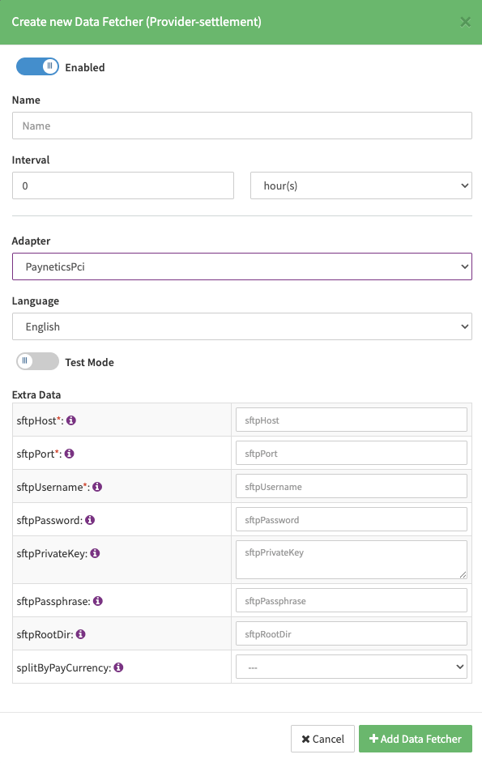482x763 pixels.
Task: Click the Cancel button
Action: [x=322, y=739]
